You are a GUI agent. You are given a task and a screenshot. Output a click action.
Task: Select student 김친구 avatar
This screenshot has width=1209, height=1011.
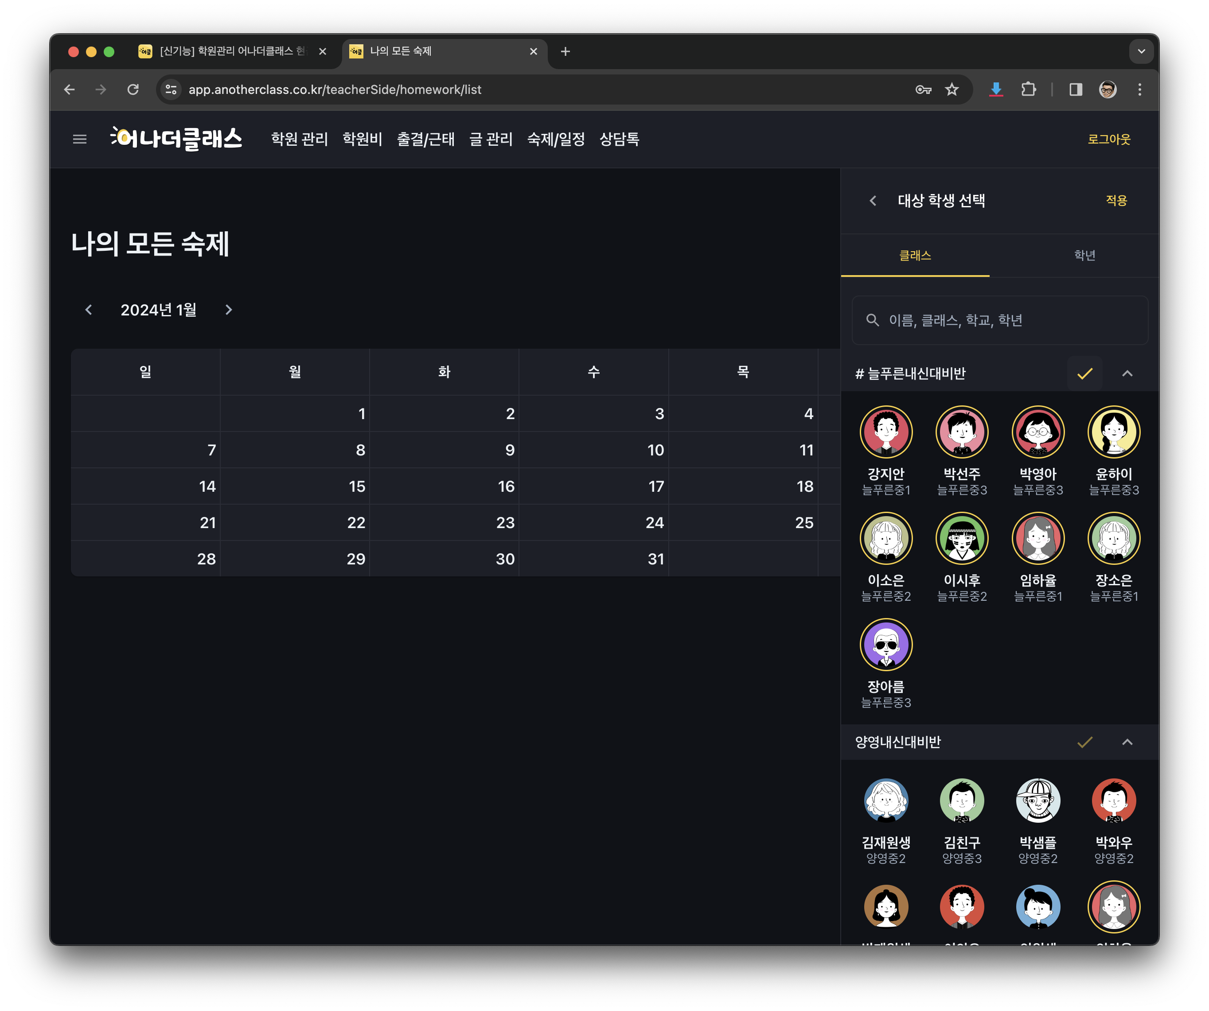pos(961,801)
